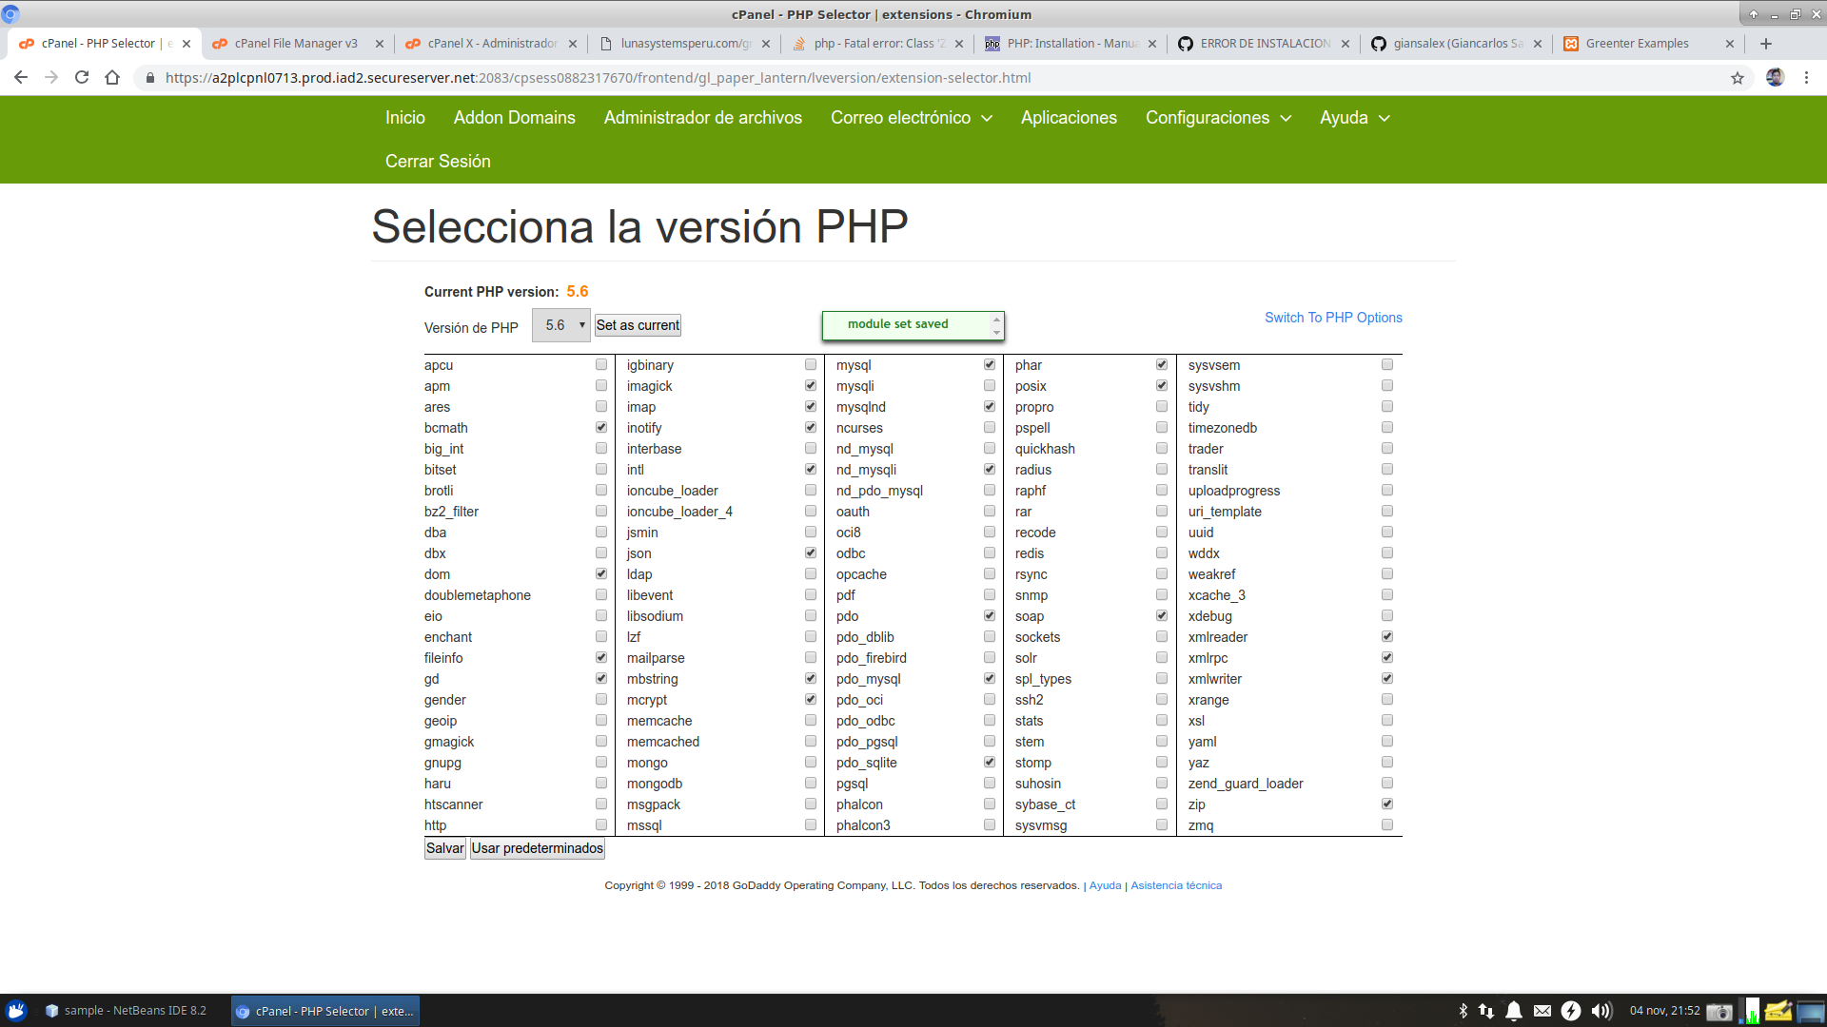1827x1027 pixels.
Task: Open the notification bell icon in the taskbar
Action: [1515, 1011]
